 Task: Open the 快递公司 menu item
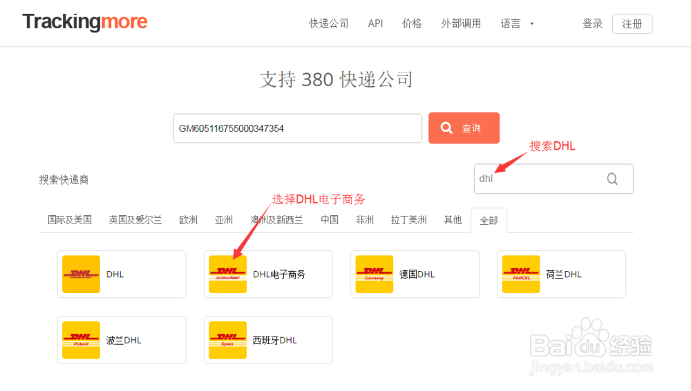[x=329, y=23]
